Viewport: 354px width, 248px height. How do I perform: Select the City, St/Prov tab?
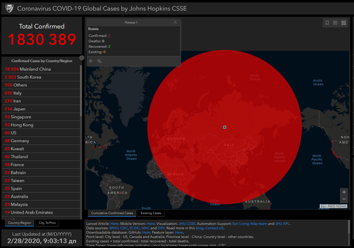tap(47, 223)
